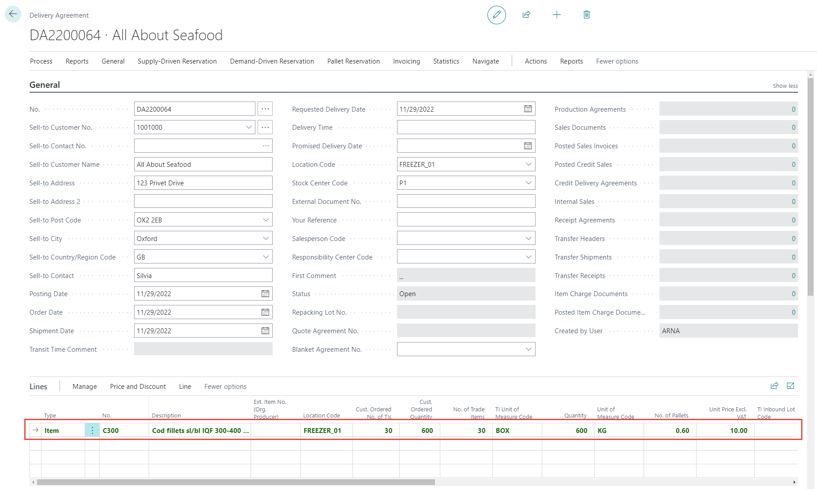
Task: Expand Salesperson Code dropdown
Action: [528, 238]
